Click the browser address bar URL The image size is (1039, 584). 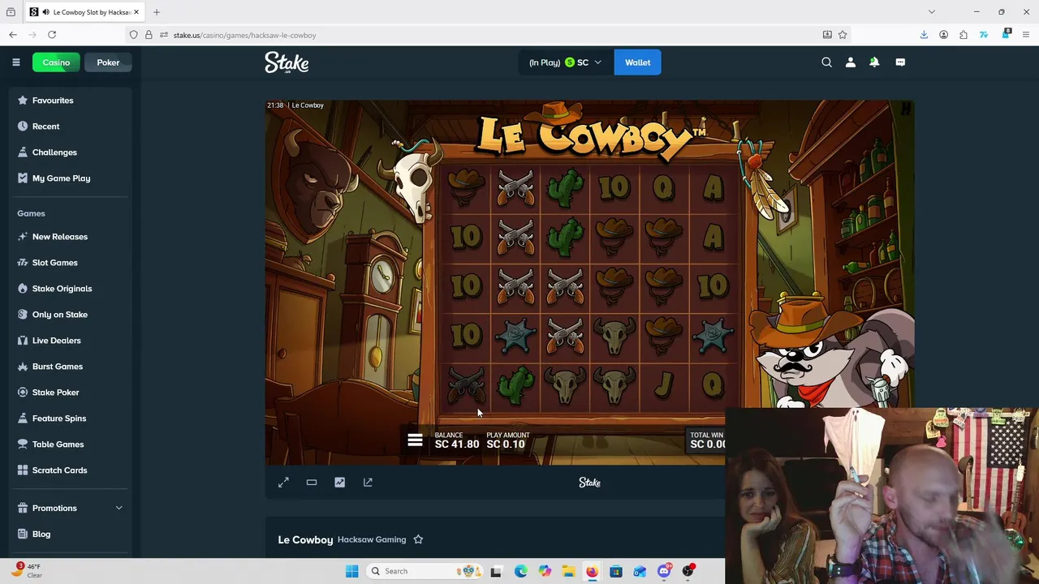click(244, 35)
